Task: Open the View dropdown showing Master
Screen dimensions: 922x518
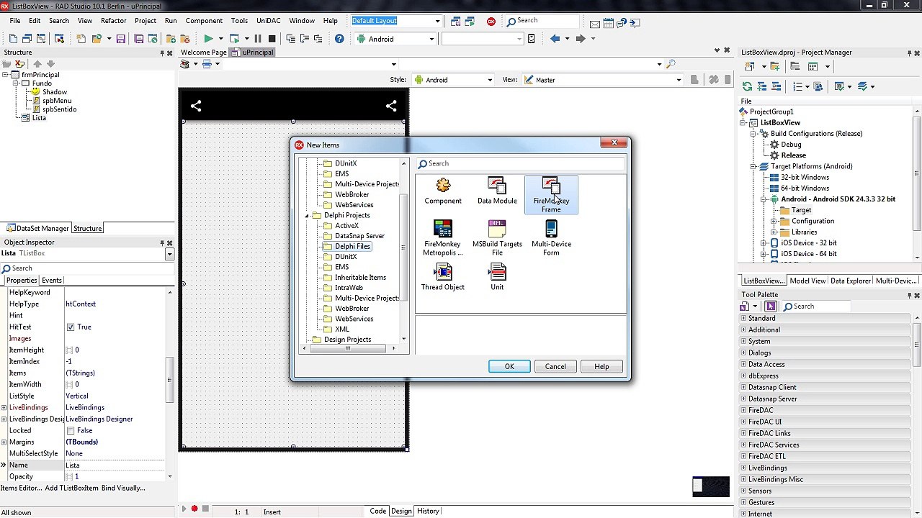Action: (679, 80)
